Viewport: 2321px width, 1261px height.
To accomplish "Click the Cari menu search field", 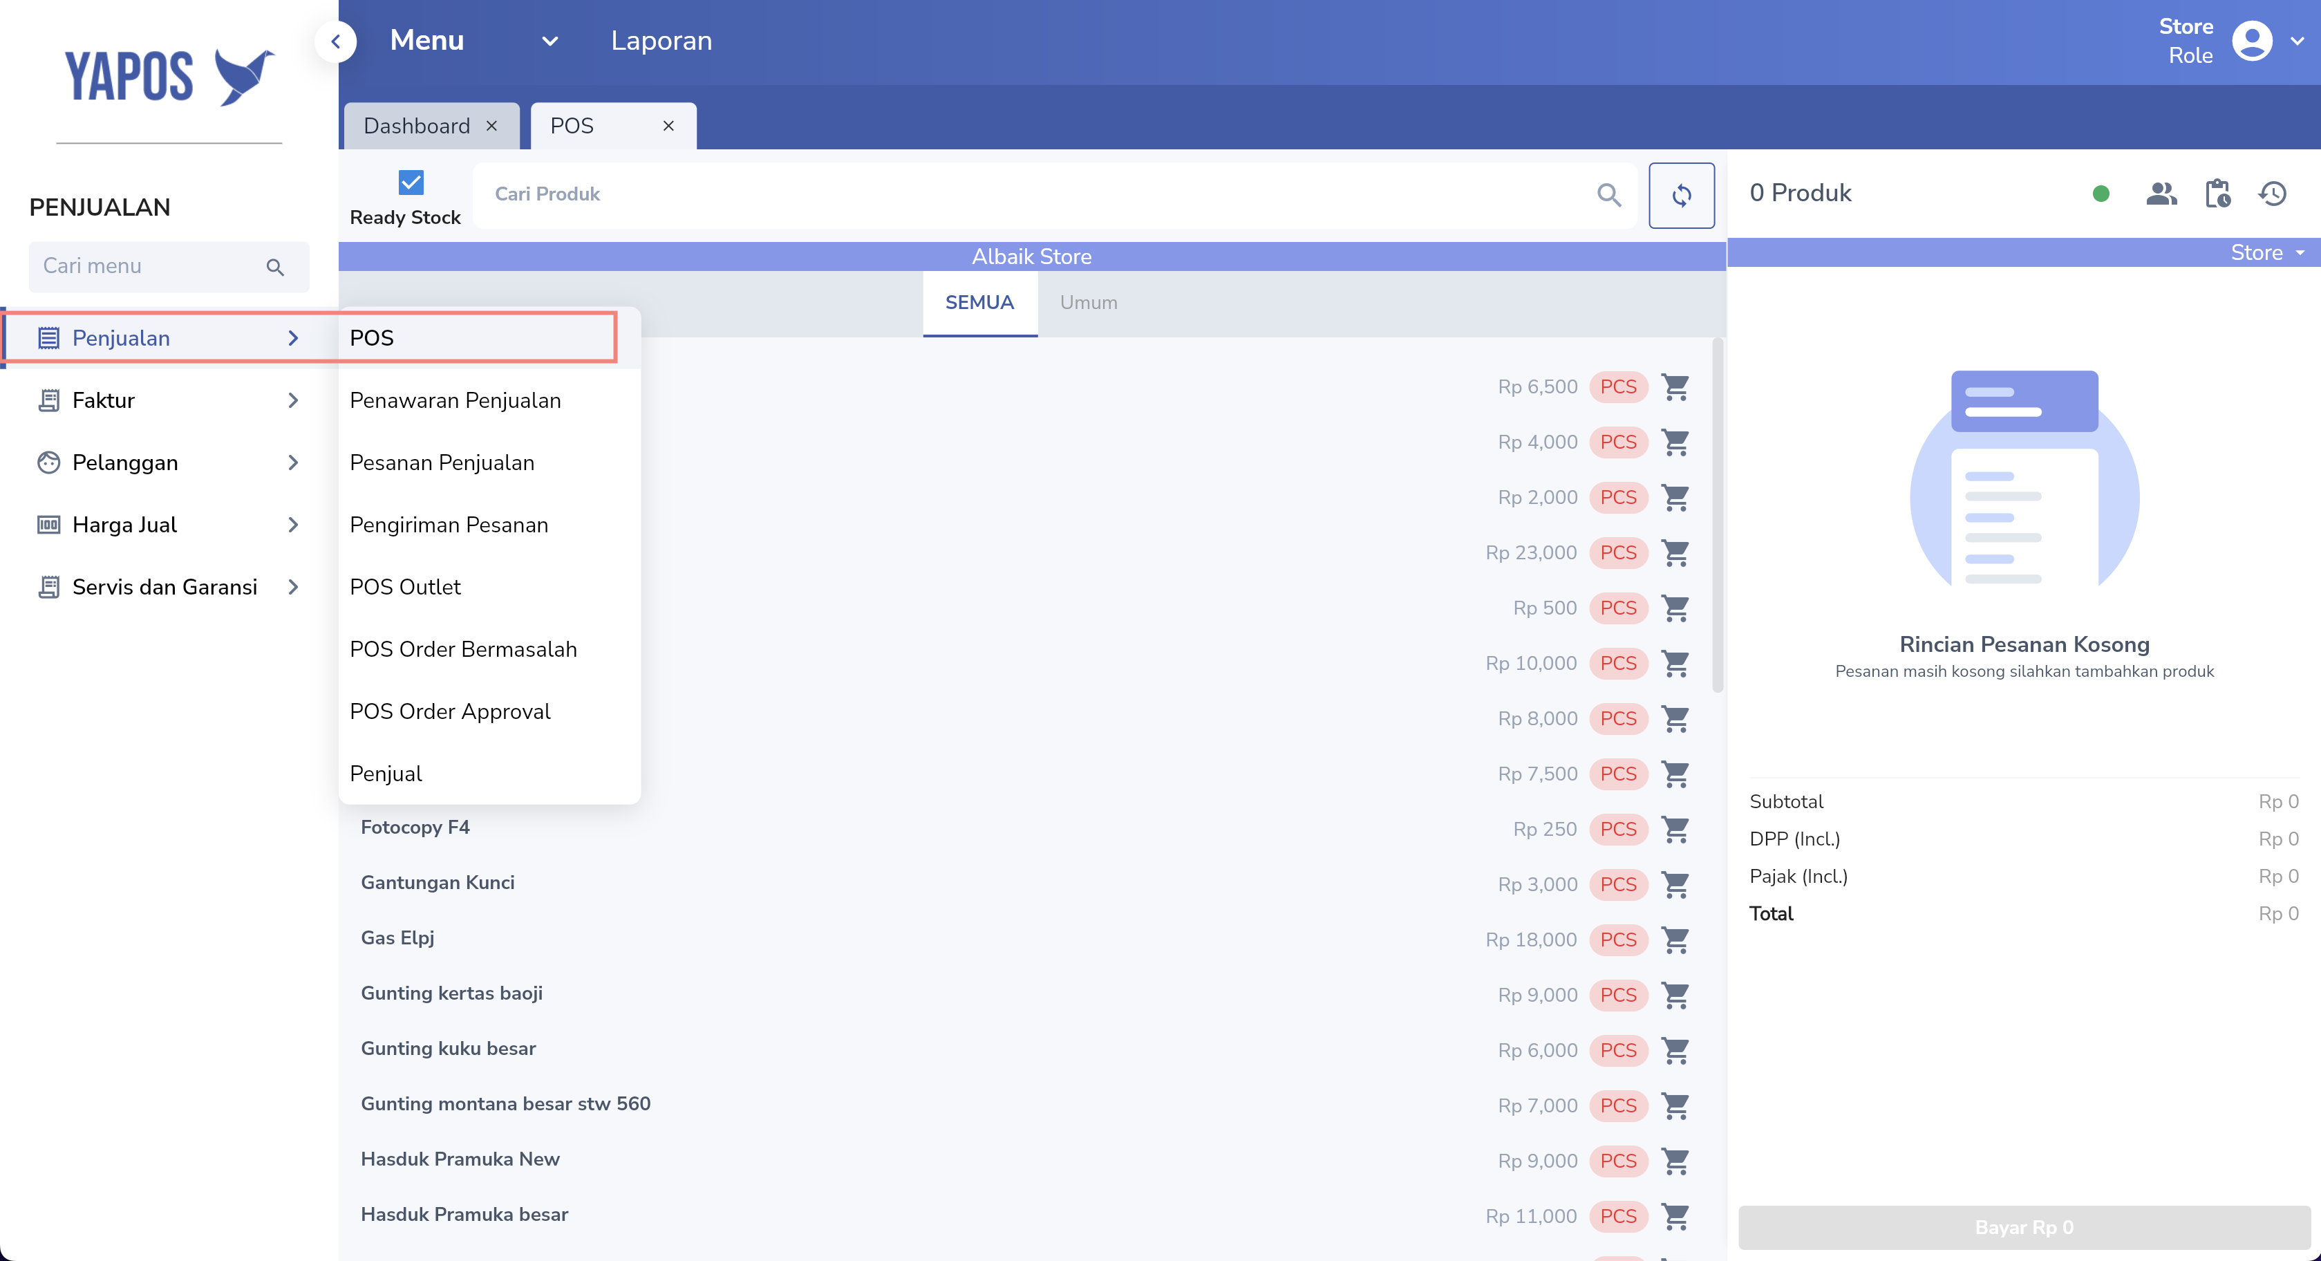I will coord(149,266).
